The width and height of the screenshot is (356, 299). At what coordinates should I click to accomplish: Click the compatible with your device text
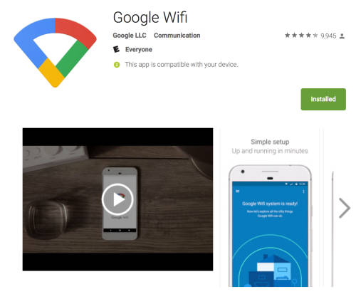182,65
